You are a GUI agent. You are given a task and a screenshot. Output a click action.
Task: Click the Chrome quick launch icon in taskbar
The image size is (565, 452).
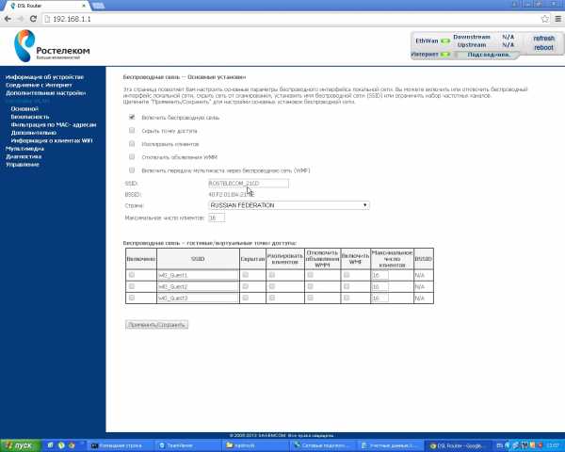pos(72,445)
